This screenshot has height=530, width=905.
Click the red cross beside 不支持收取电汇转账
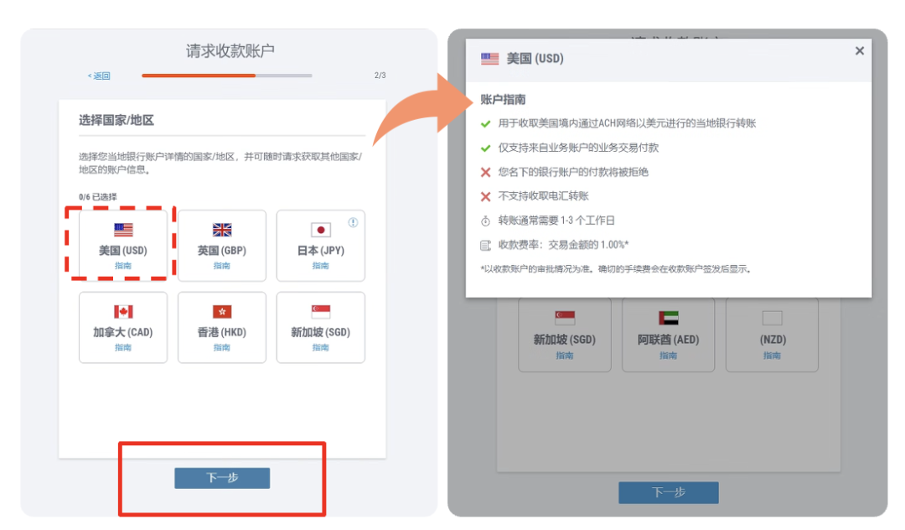(x=485, y=196)
